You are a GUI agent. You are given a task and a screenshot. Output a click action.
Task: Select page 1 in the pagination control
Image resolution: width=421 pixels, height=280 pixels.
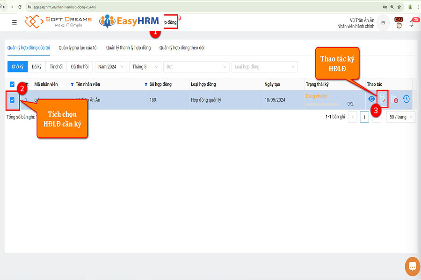pyautogui.click(x=364, y=117)
